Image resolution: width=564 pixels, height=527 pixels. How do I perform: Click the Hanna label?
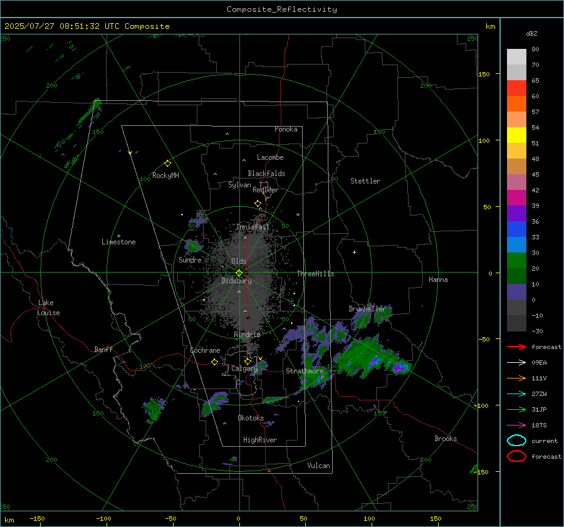438,279
